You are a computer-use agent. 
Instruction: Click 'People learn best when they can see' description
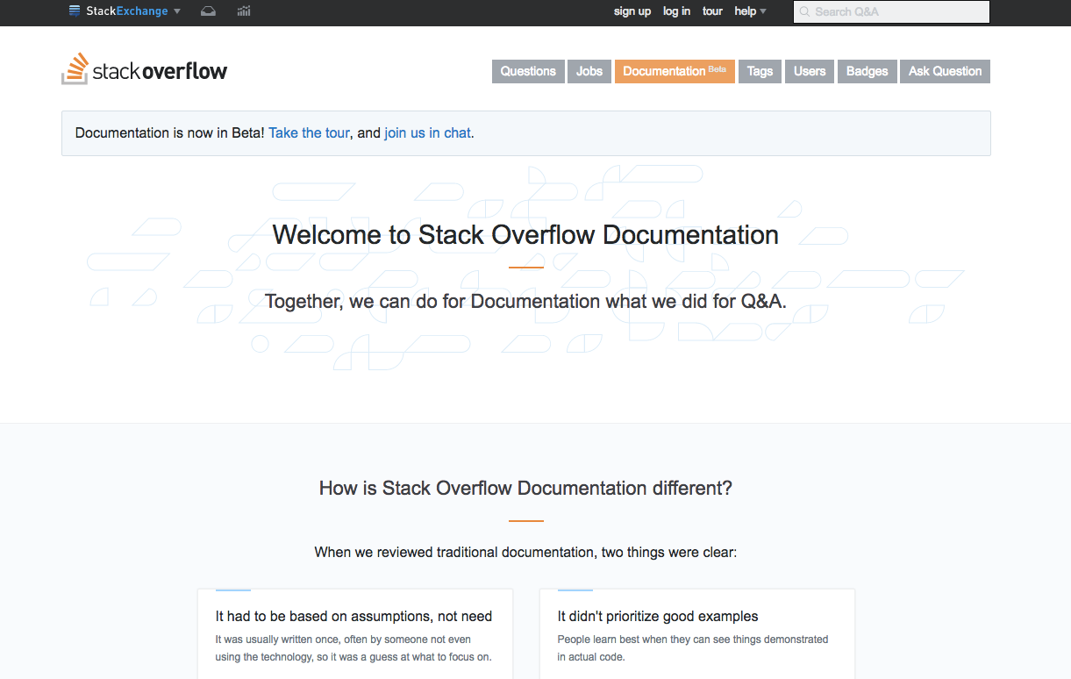pyautogui.click(x=693, y=648)
